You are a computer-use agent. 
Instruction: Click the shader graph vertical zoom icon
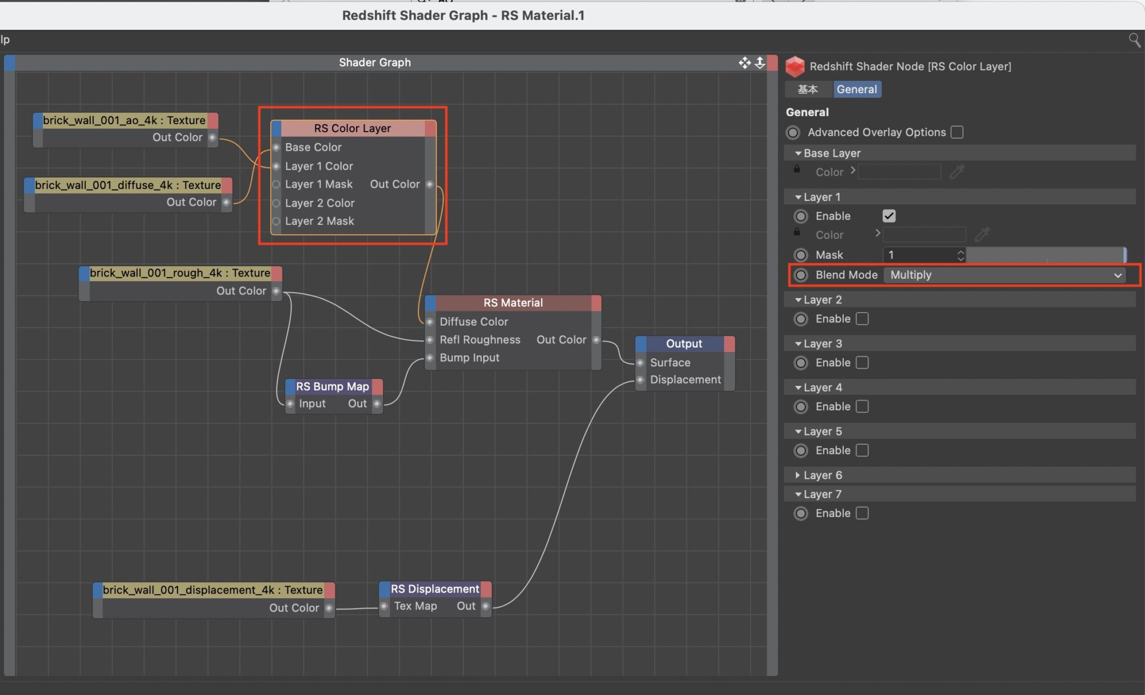[x=760, y=62]
